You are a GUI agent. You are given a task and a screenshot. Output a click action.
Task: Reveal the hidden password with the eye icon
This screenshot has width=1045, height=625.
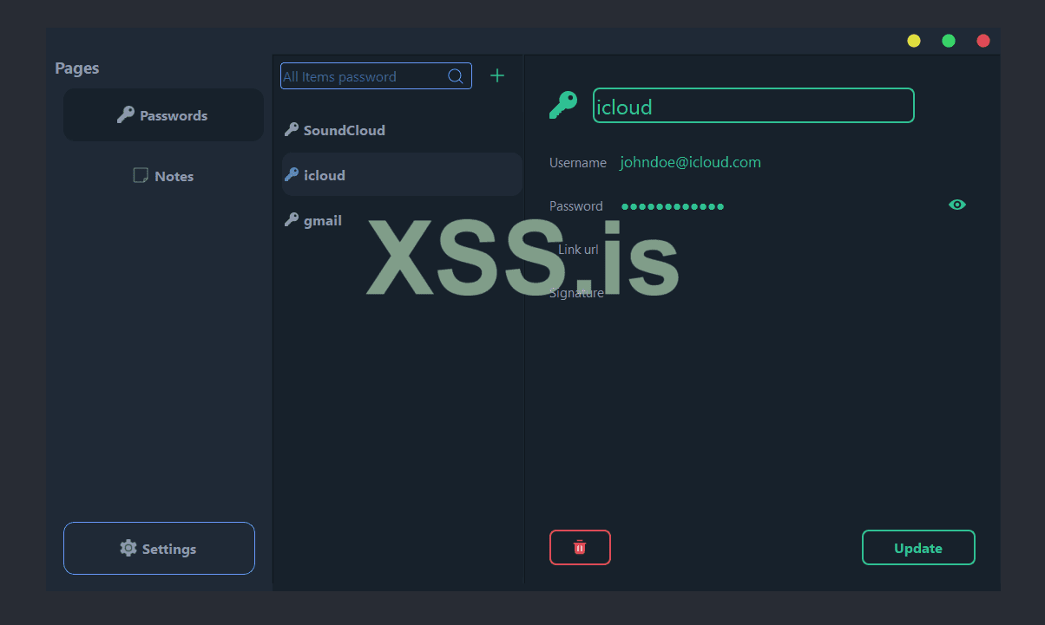coord(956,205)
